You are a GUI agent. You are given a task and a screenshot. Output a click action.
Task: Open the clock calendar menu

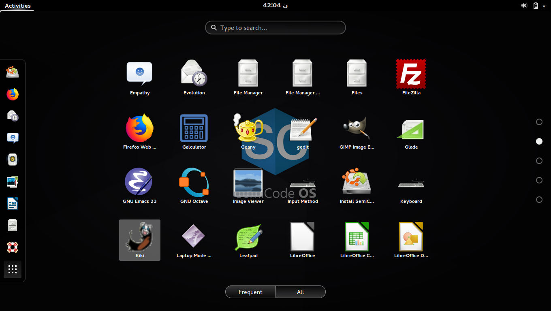[275, 5]
